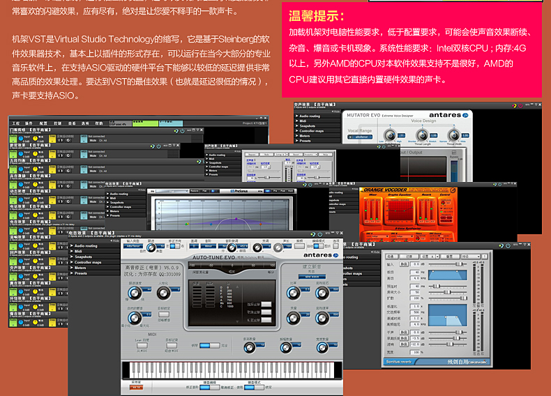
Task: Toggle the Bypass button in Mutator EVO
Action: click(454, 153)
